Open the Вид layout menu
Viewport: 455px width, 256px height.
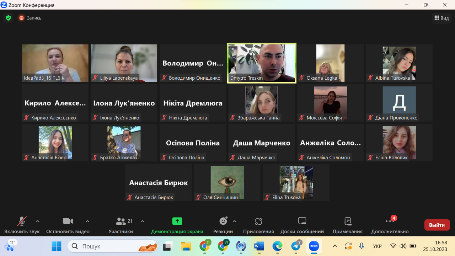[x=441, y=18]
